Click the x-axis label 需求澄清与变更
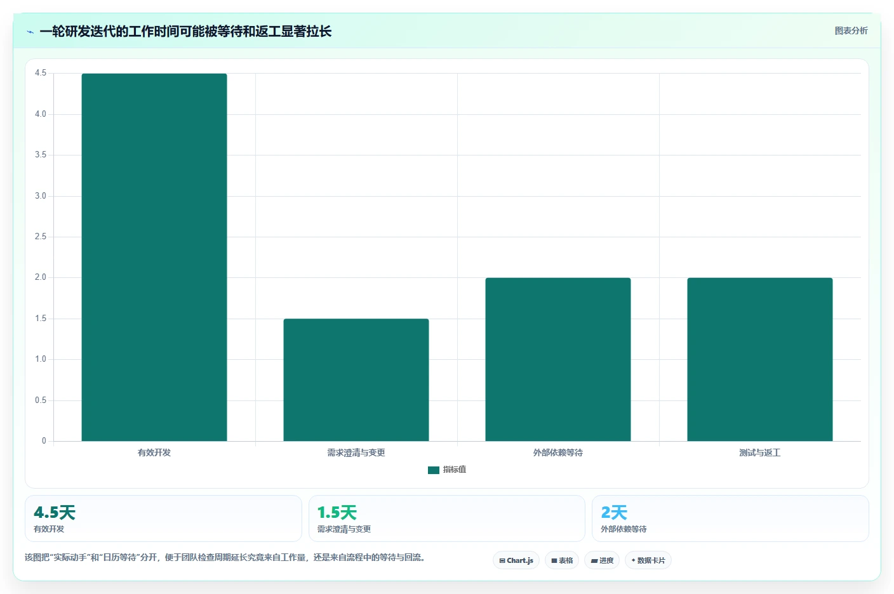 click(356, 452)
